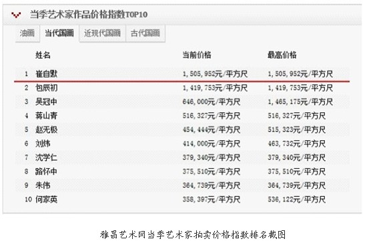Click artist name 赵无极
365x241 pixels.
click(46, 130)
